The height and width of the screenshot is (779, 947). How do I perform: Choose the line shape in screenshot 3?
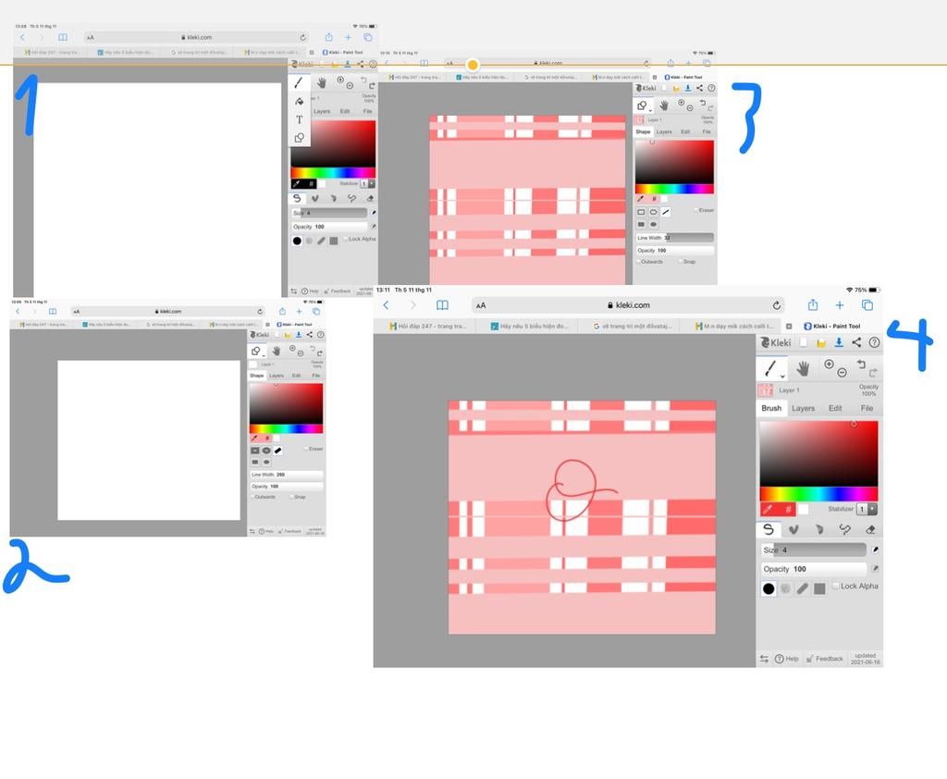pyautogui.click(x=666, y=212)
